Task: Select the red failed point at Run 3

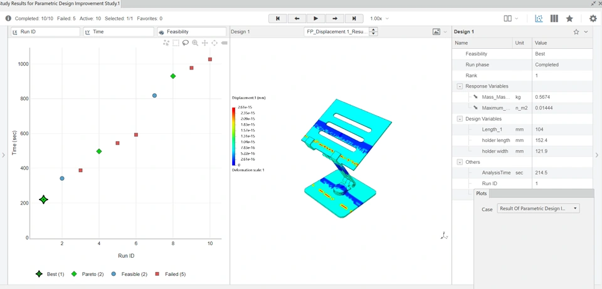Action: [x=81, y=170]
